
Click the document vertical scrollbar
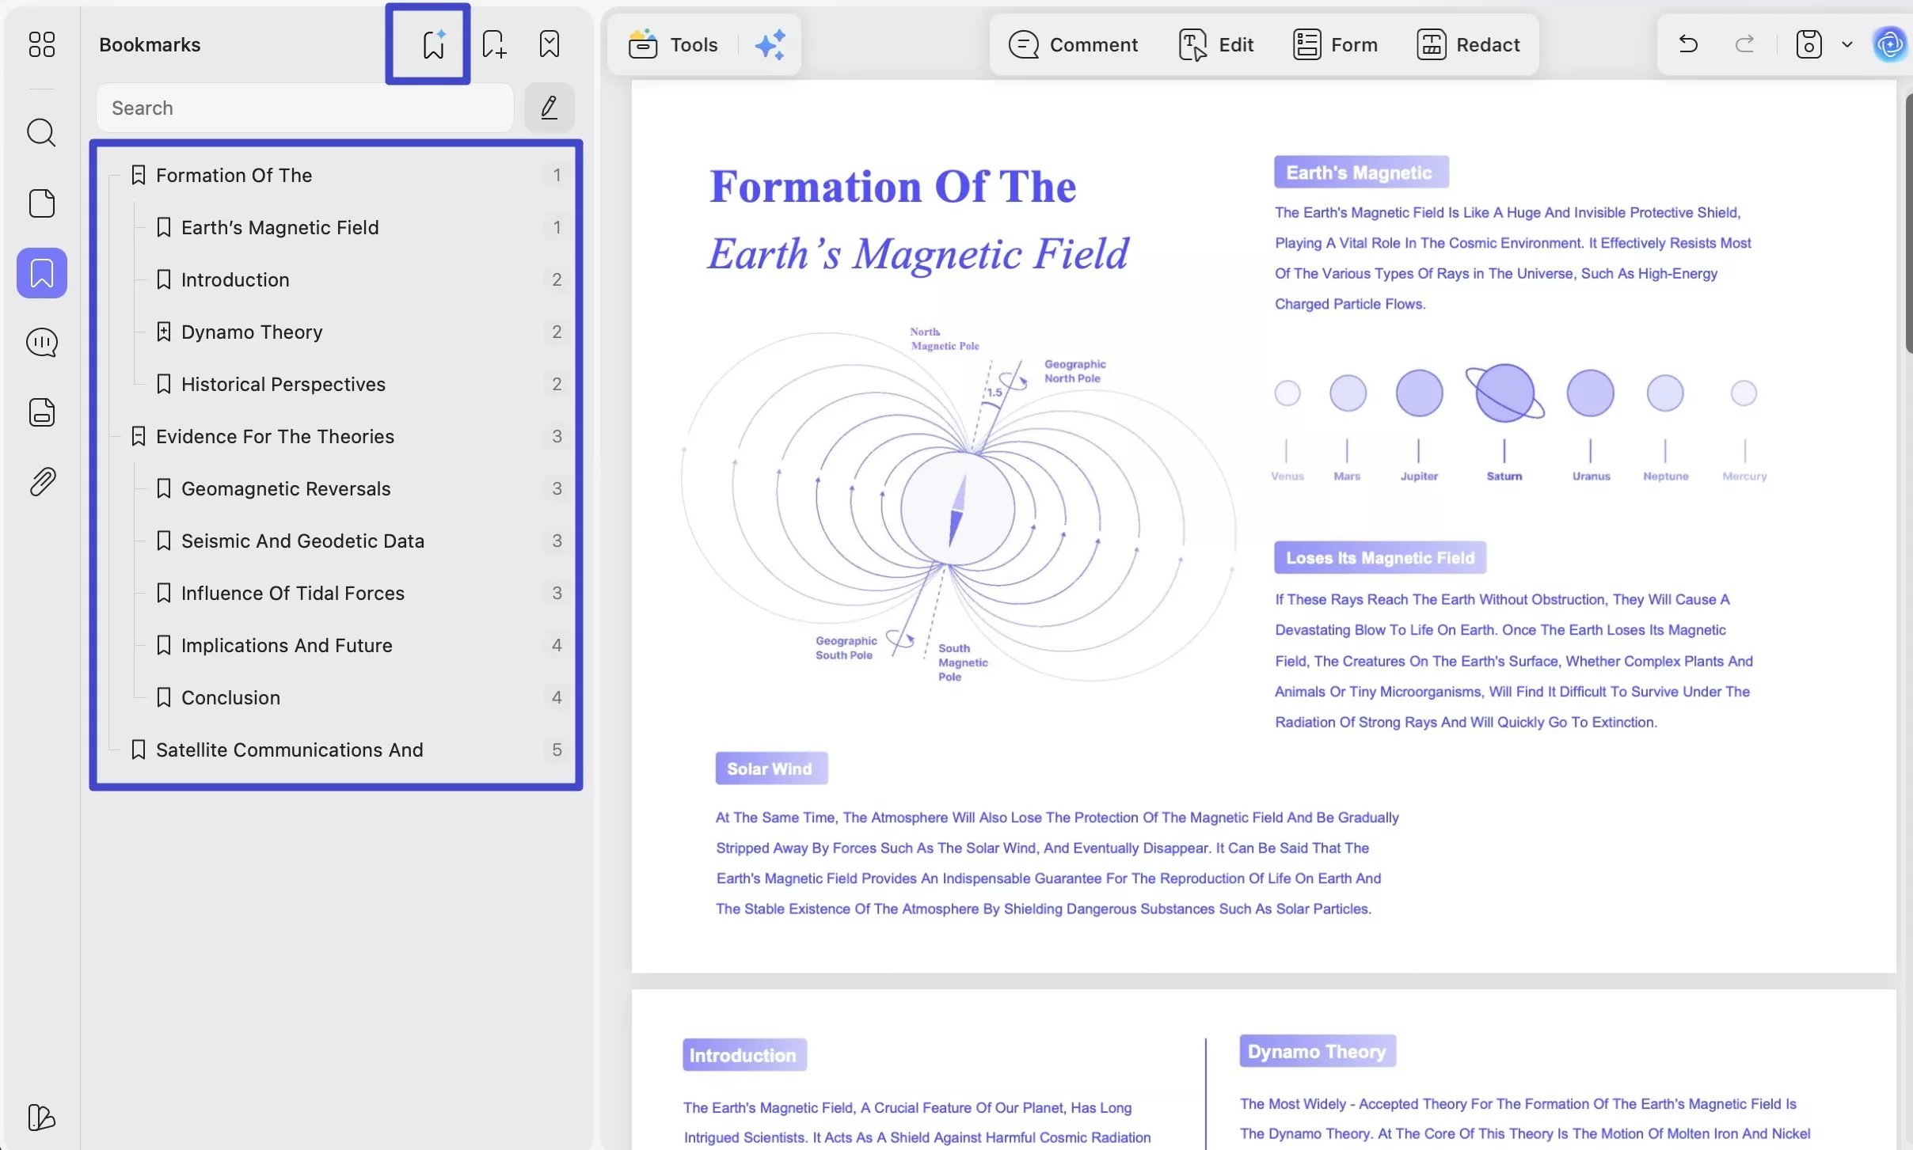point(1908,222)
